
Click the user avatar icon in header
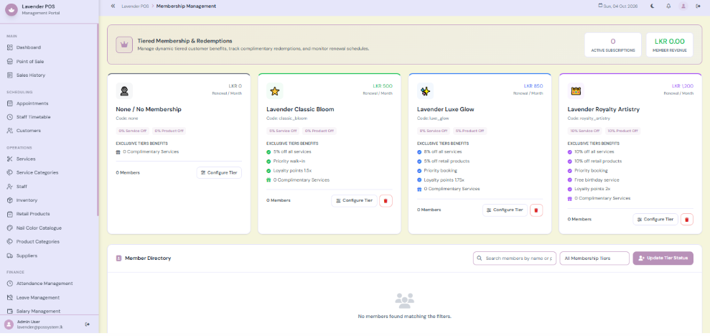pos(683,6)
